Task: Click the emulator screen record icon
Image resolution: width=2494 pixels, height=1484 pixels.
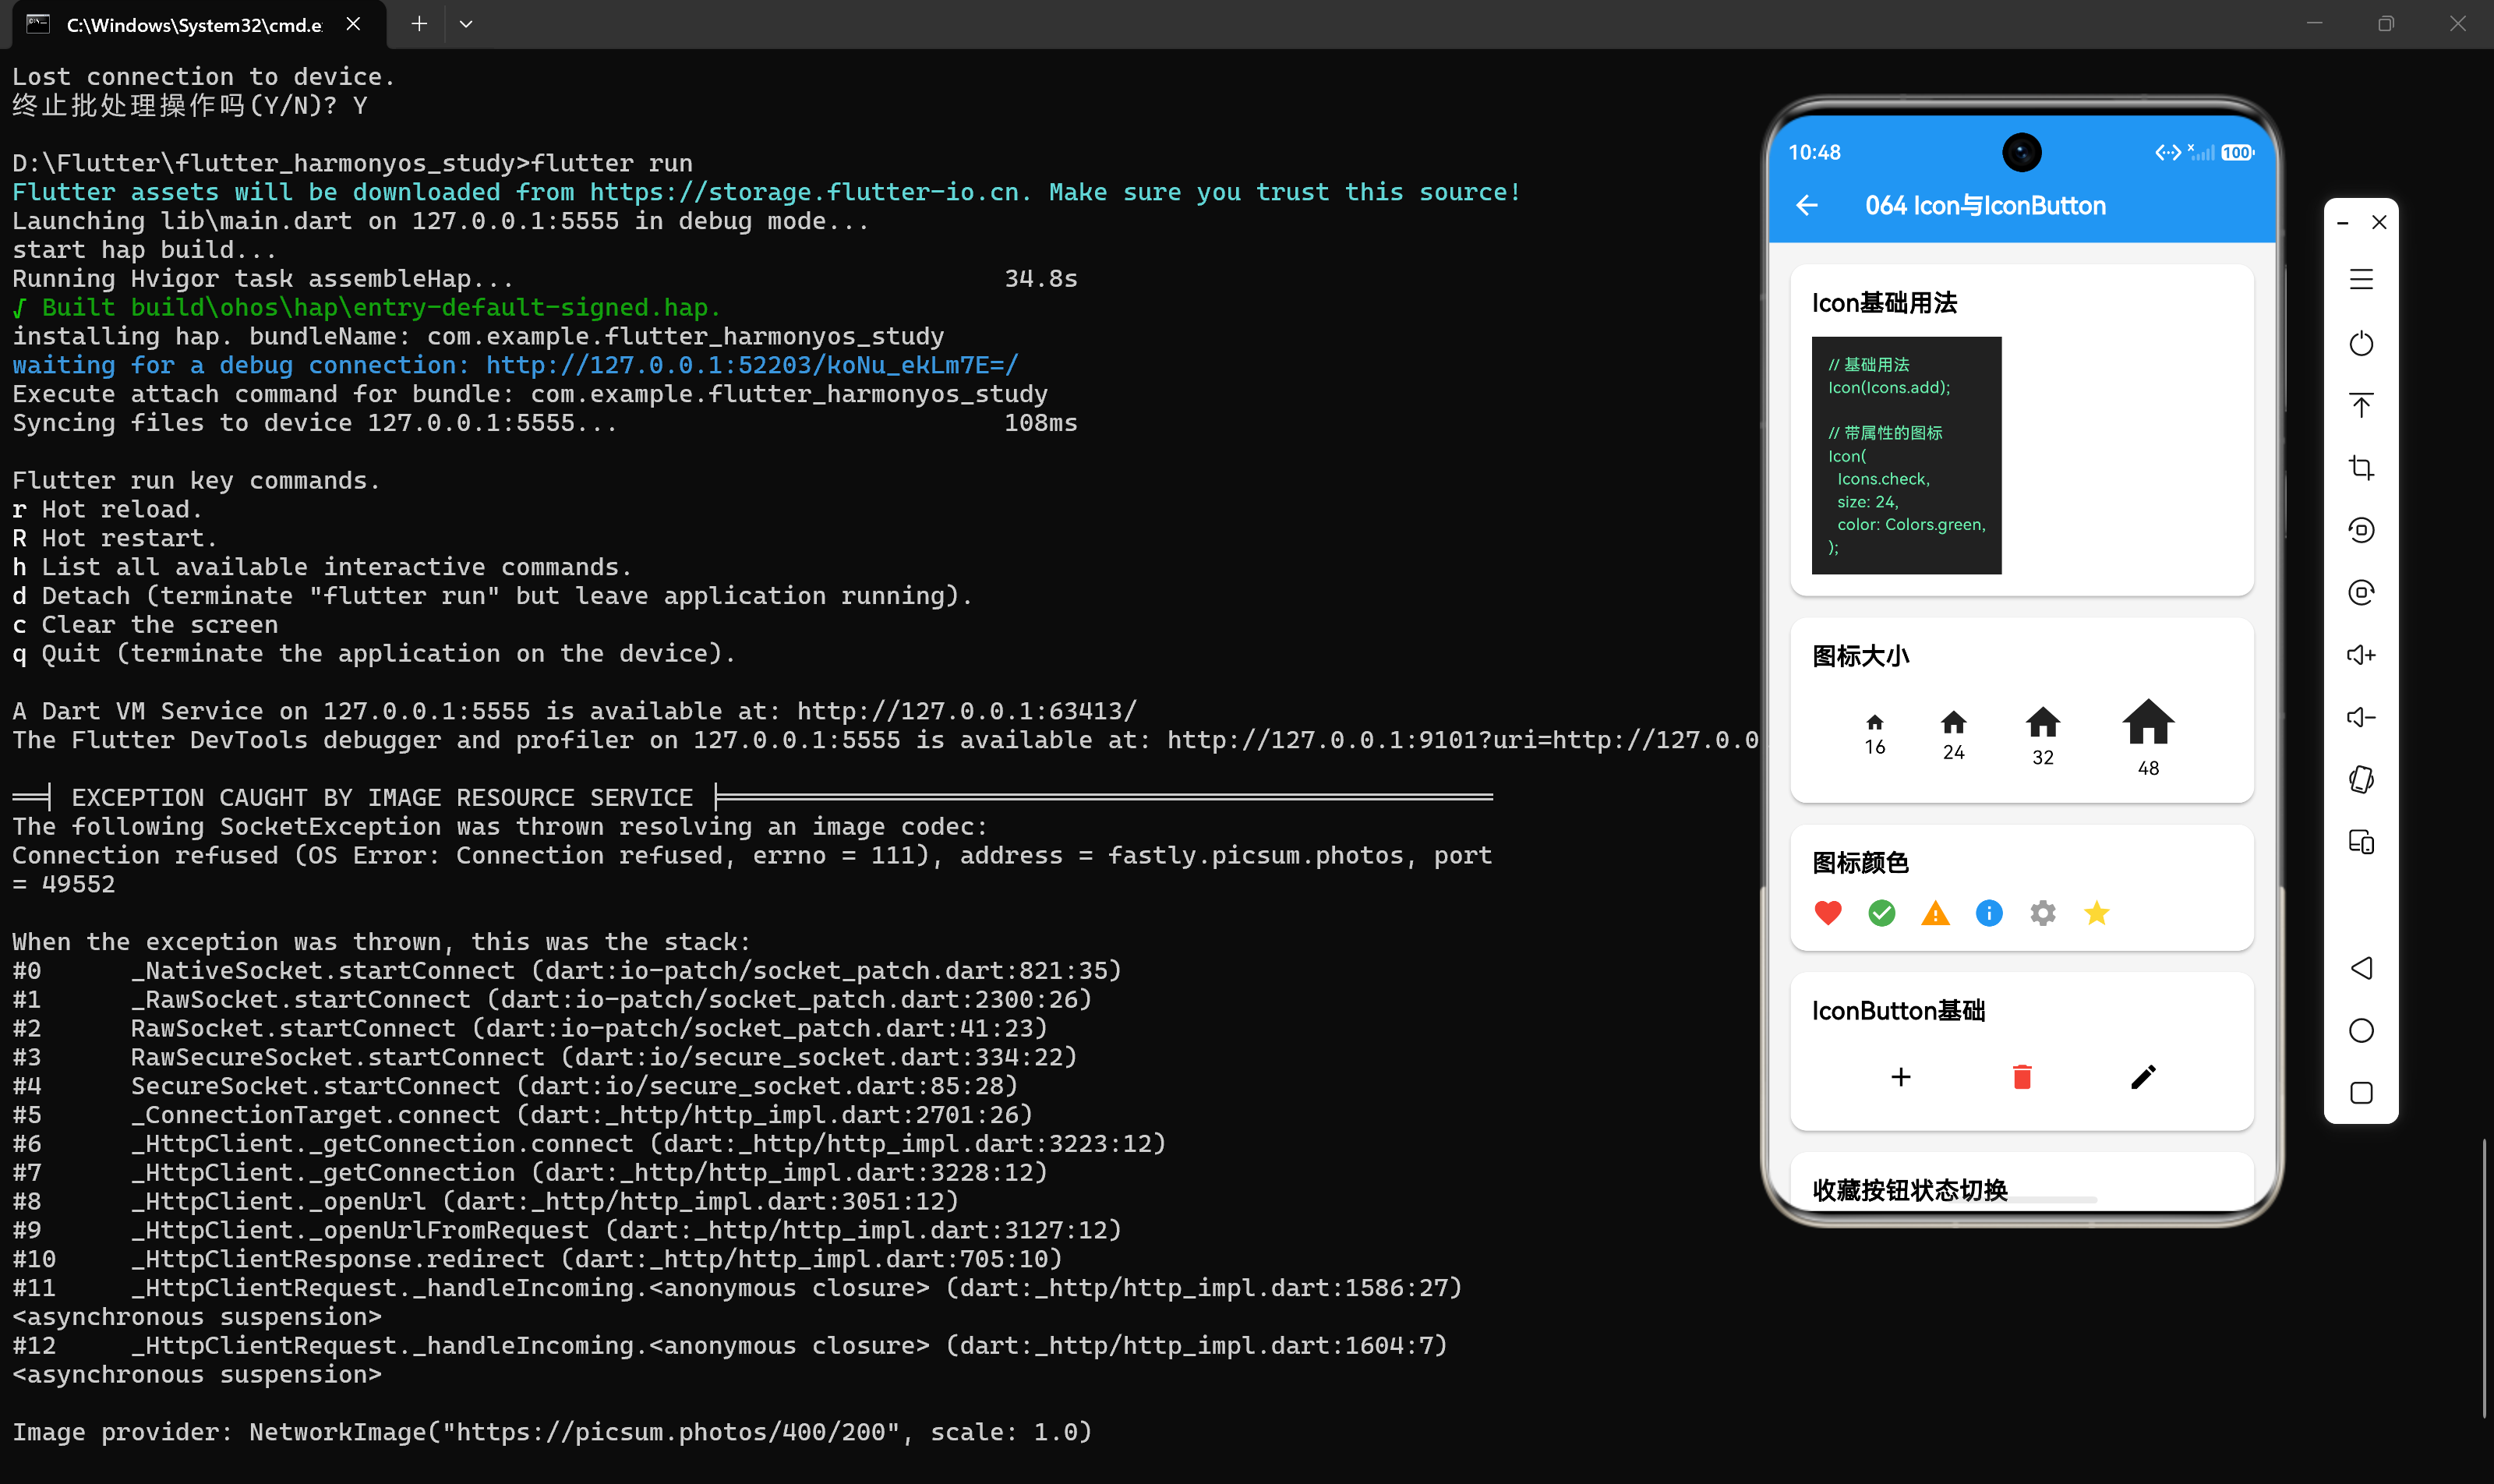Action: (x=2361, y=530)
